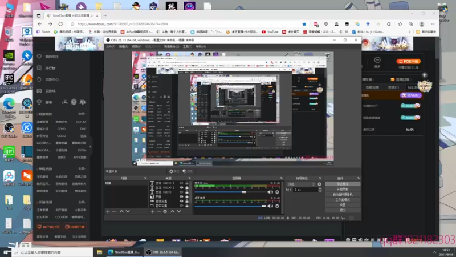
Task: Open transition properties gear in Scene Transitions panel
Action: click(319, 184)
